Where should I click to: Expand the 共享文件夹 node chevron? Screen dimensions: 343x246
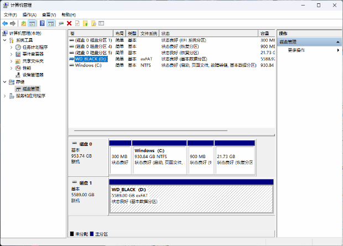[x=11, y=61]
